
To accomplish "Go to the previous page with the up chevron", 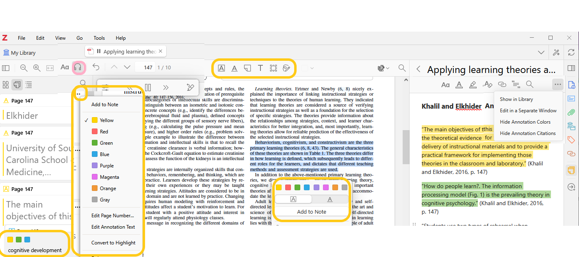I will (114, 67).
